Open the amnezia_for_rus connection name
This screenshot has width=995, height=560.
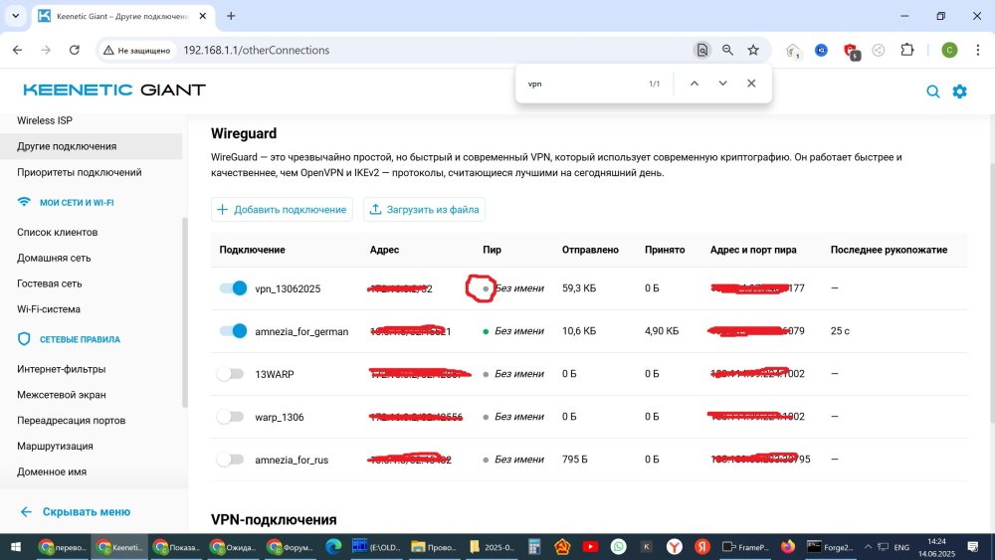tap(292, 460)
